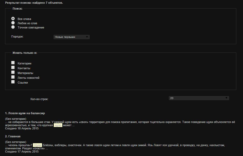Click the 'Материалы' label text

tap(25, 73)
